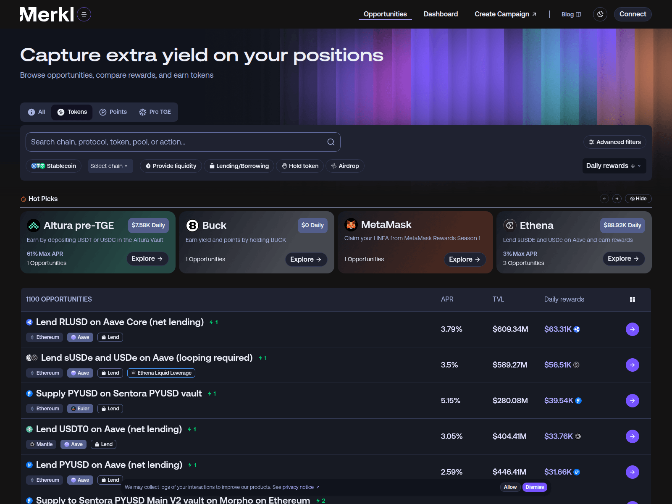Click the Daily rewards column header
The height and width of the screenshot is (504, 672).
pyautogui.click(x=564, y=299)
